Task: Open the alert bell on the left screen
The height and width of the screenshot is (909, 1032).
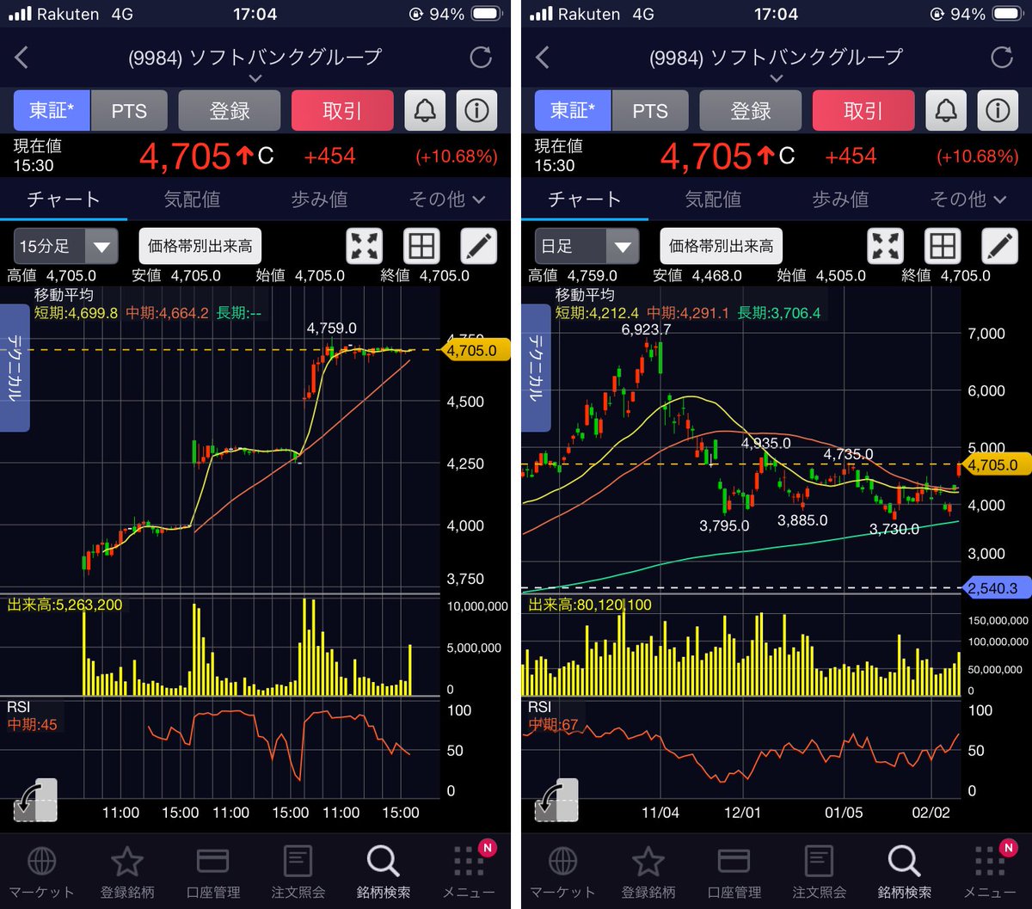Action: [x=425, y=111]
